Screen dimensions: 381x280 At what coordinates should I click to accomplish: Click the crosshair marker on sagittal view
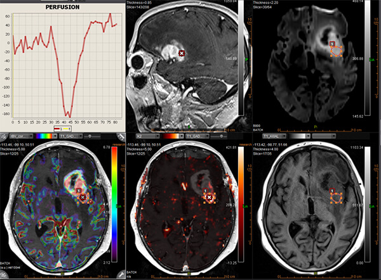(x=182, y=54)
